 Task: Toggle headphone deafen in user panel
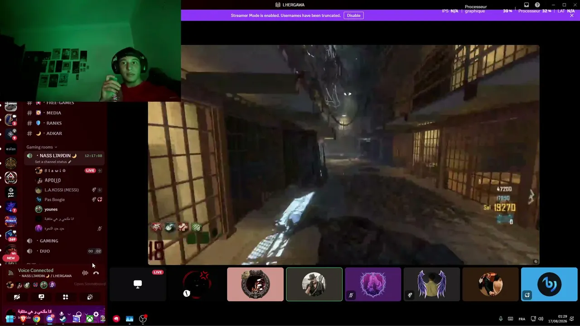79,314
